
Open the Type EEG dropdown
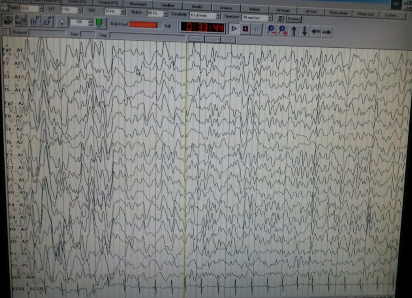[40, 9]
